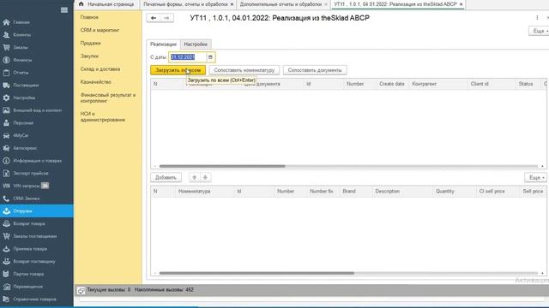Move row down with the down arrow
The image size is (549, 308).
coord(205,177)
